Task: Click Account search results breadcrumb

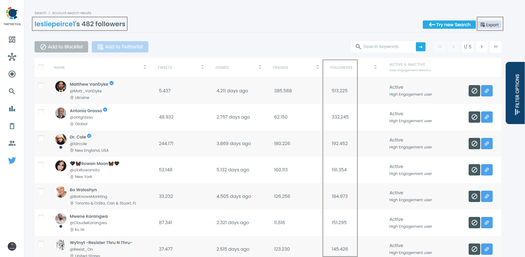Action: [72, 13]
